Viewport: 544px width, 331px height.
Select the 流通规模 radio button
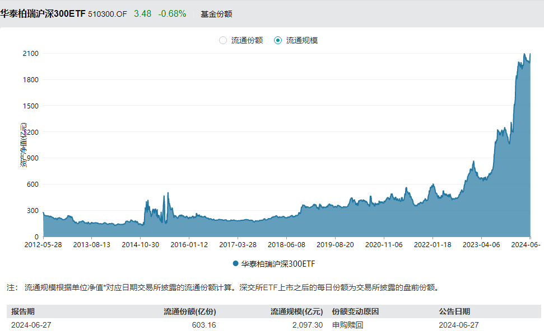coord(278,40)
